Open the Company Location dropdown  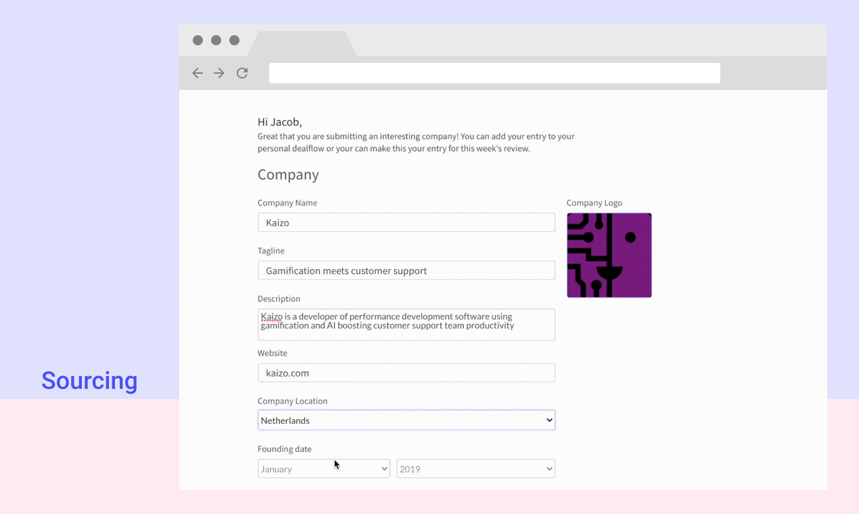[407, 420]
